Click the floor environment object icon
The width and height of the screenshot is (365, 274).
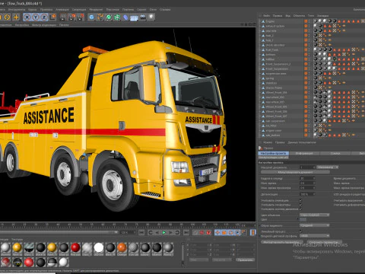pos(134,18)
